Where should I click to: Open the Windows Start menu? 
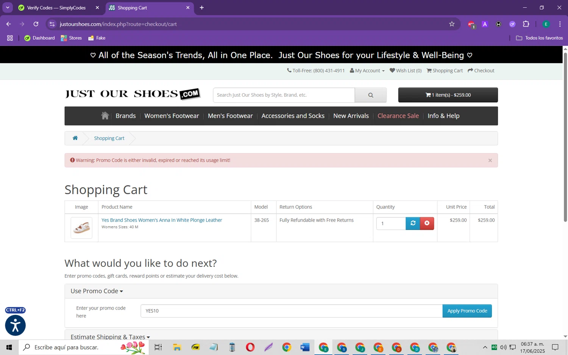[9, 347]
